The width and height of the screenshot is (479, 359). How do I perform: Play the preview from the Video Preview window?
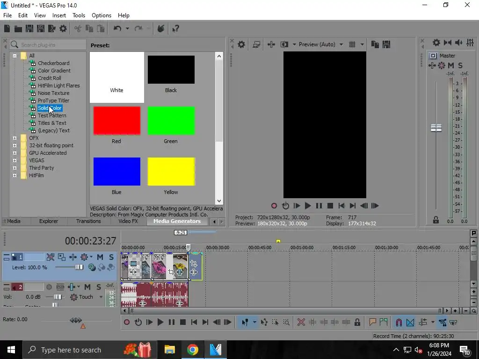pos(308,206)
